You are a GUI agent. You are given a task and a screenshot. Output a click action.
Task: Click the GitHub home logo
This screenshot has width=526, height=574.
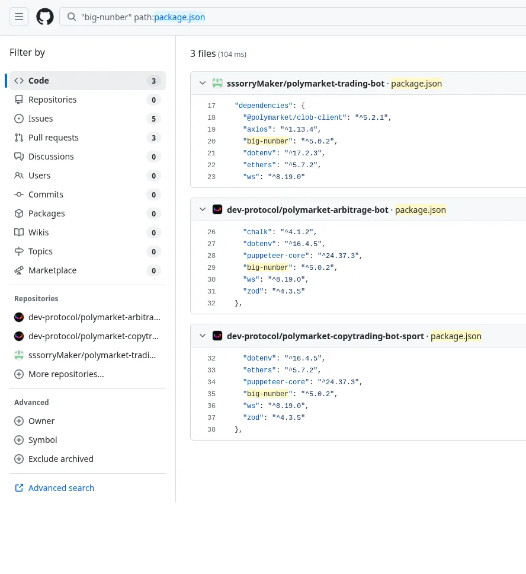coord(45,16)
